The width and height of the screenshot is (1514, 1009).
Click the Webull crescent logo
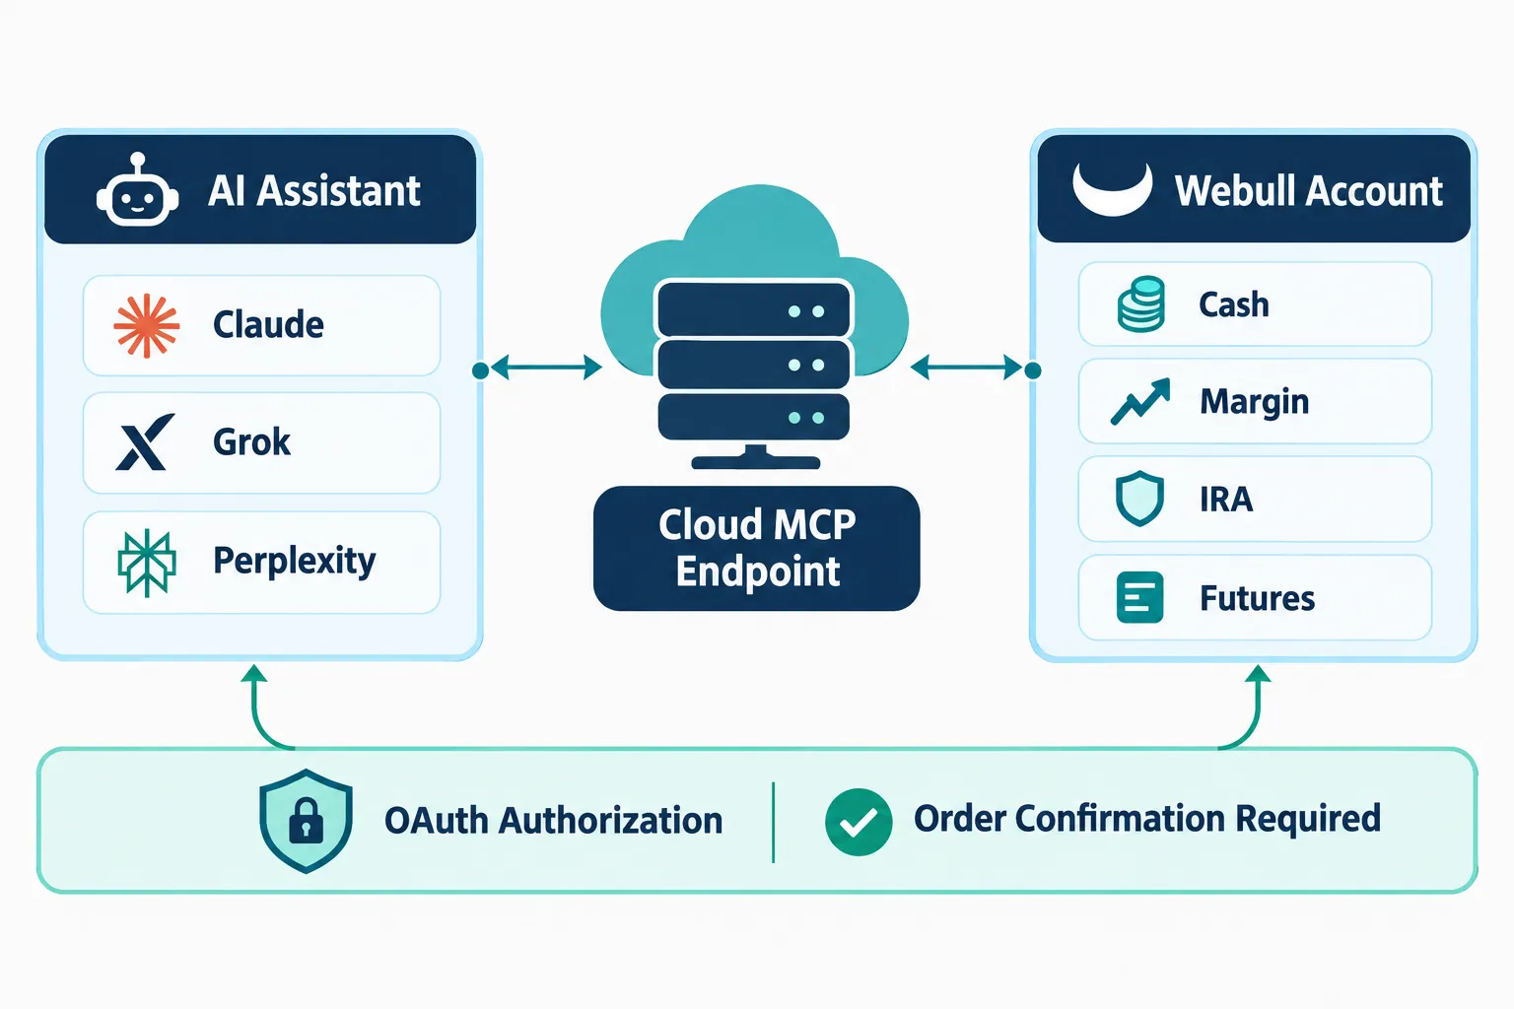[1113, 187]
